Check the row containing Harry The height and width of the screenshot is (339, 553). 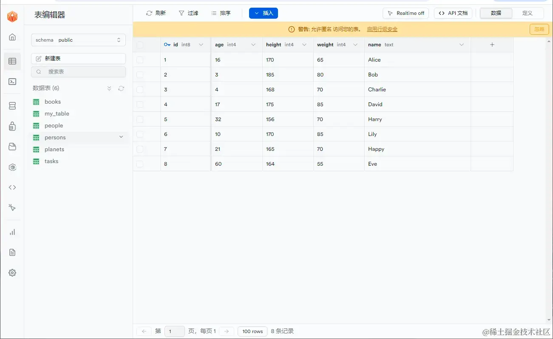click(140, 119)
